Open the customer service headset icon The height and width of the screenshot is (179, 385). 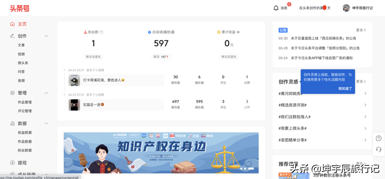379,149
